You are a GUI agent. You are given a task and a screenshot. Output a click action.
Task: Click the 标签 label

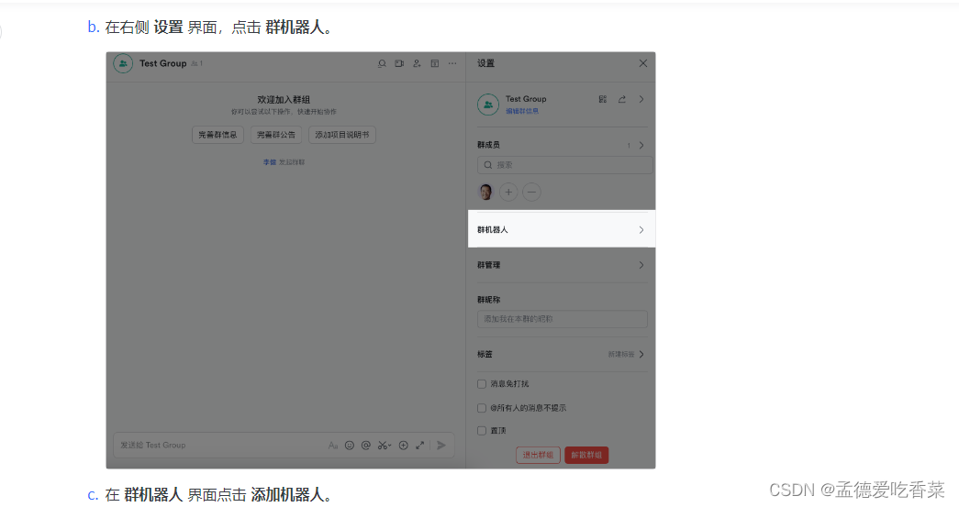(485, 354)
